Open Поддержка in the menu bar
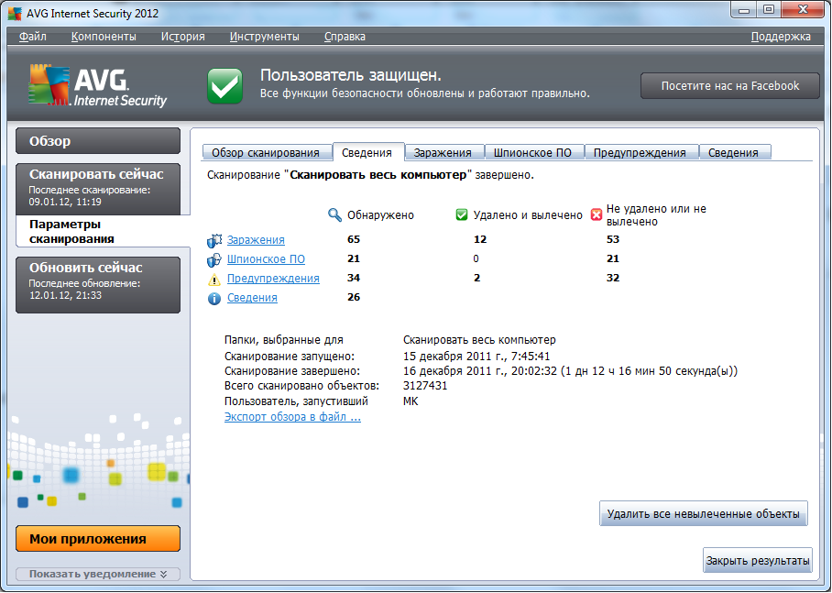Viewport: 832px width, 593px height. coord(781,37)
